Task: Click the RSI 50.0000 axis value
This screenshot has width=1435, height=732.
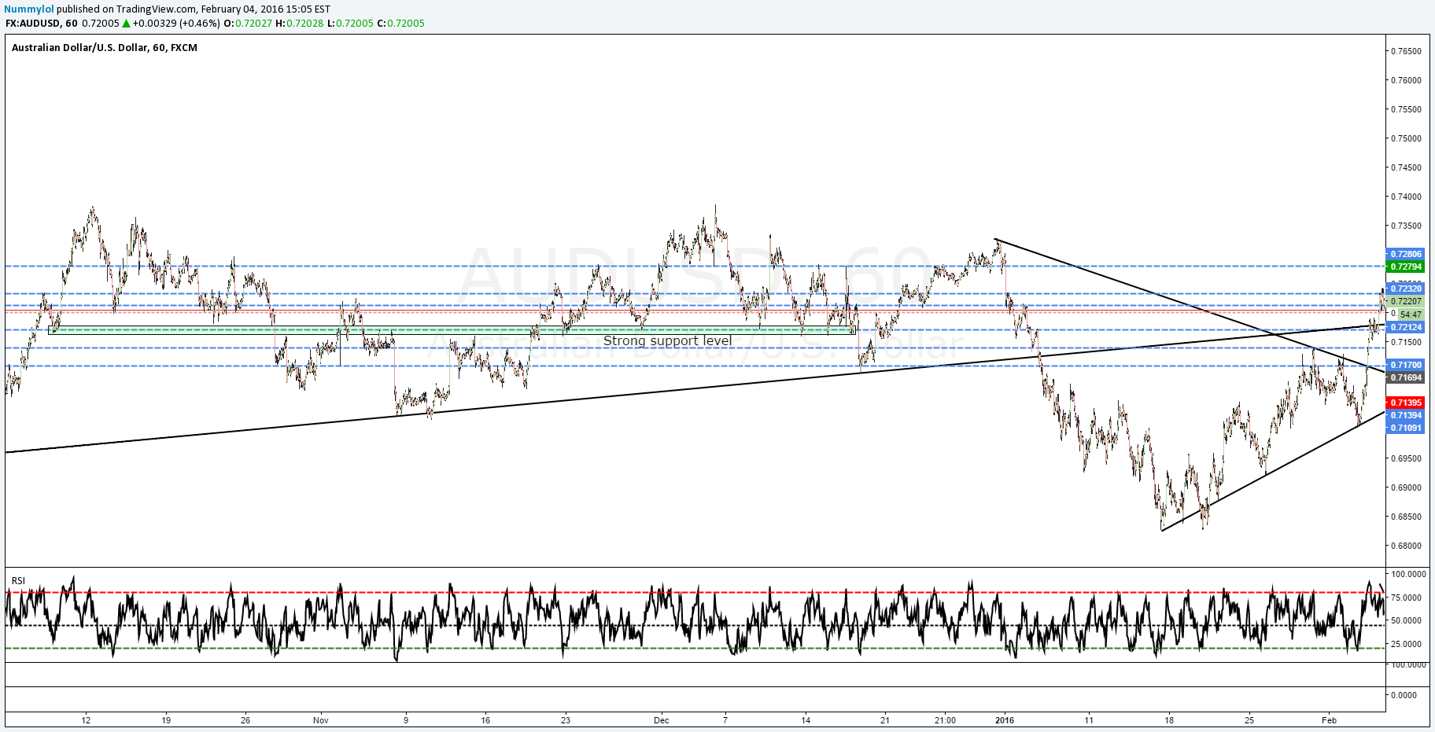Action: [1406, 620]
